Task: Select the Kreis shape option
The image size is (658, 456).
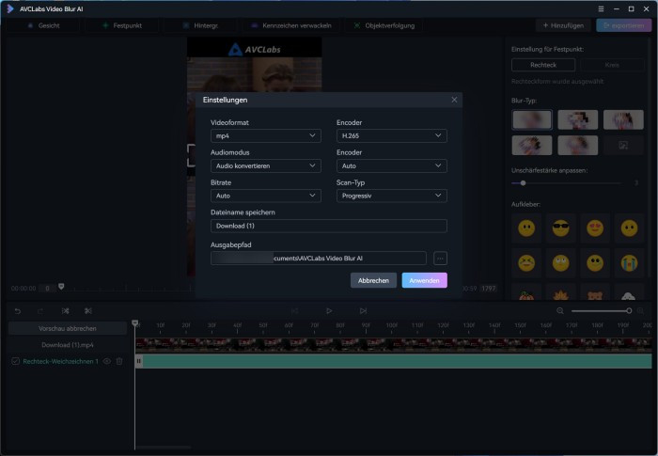Action: pyautogui.click(x=612, y=65)
